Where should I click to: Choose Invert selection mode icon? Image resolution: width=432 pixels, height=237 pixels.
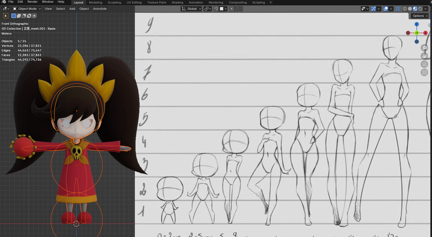[29, 16]
